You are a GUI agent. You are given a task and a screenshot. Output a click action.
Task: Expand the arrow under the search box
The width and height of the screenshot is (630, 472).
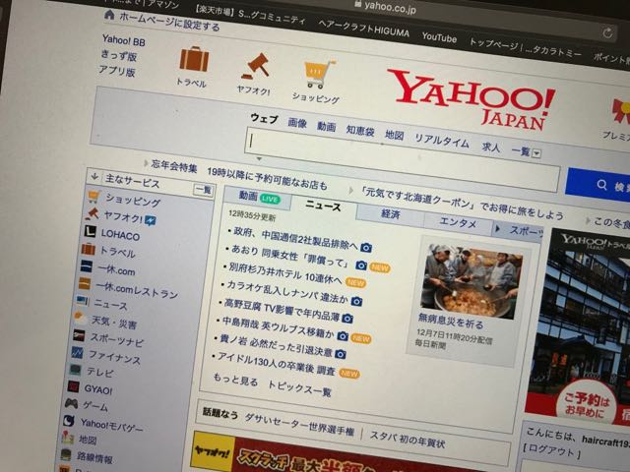point(259,159)
